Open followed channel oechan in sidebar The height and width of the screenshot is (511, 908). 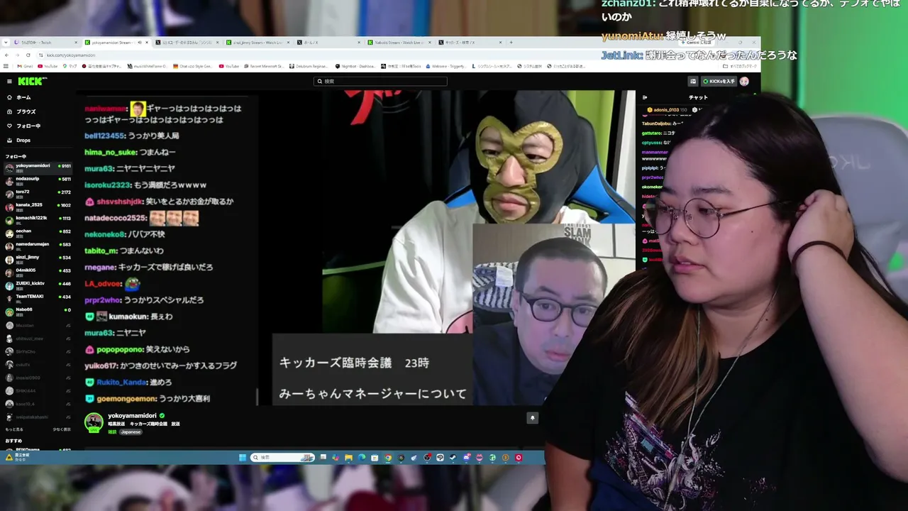coord(38,232)
